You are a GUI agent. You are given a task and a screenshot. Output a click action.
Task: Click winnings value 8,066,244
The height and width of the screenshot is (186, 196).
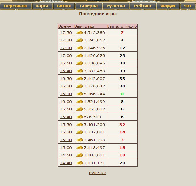coord(94,94)
